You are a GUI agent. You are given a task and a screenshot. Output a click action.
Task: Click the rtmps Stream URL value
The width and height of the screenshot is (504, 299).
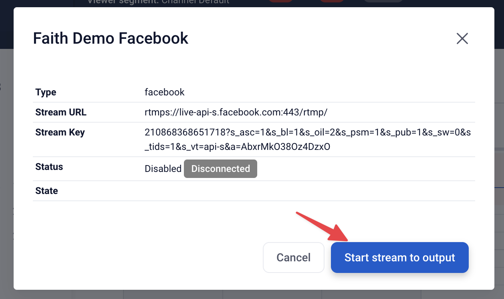[x=236, y=112]
